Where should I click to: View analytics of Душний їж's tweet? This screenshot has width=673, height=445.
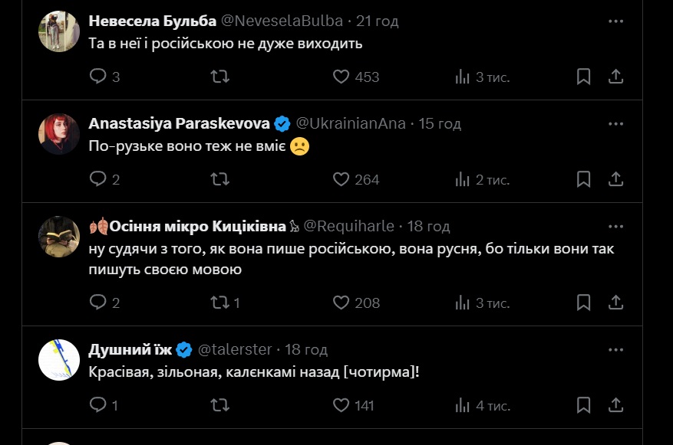[x=463, y=405]
